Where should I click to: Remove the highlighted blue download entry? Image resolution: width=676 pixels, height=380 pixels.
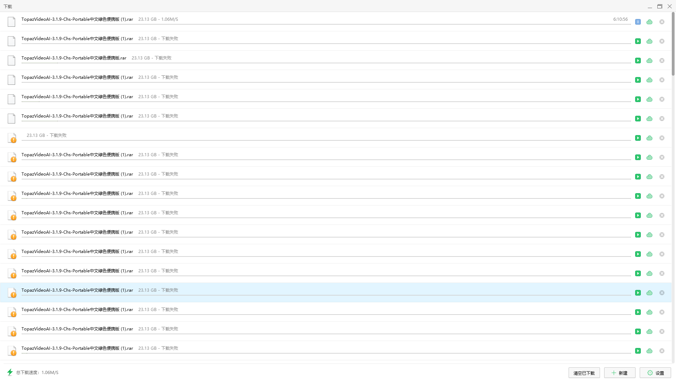tap(662, 293)
